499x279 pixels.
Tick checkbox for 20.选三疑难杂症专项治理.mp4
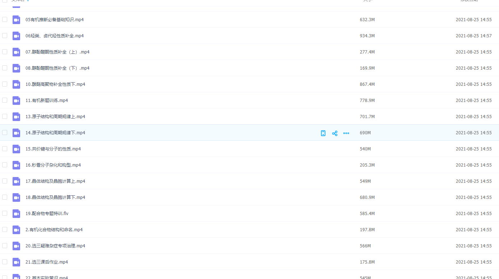(x=5, y=246)
